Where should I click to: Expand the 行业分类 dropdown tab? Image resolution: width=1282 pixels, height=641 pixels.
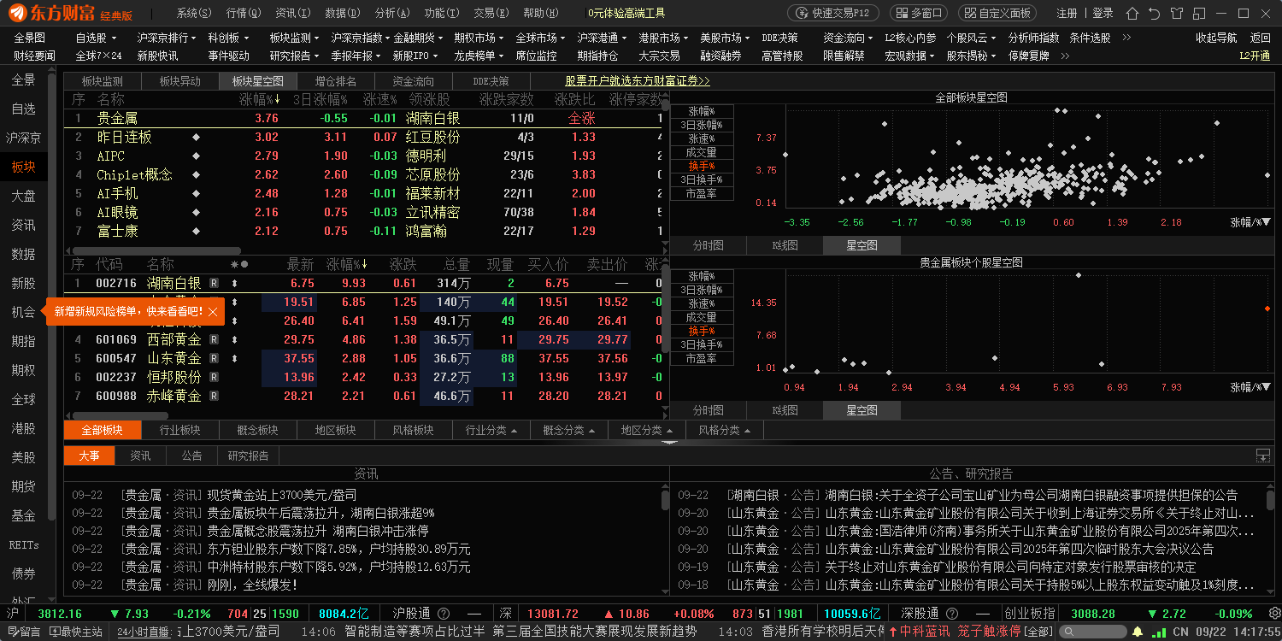[491, 430]
